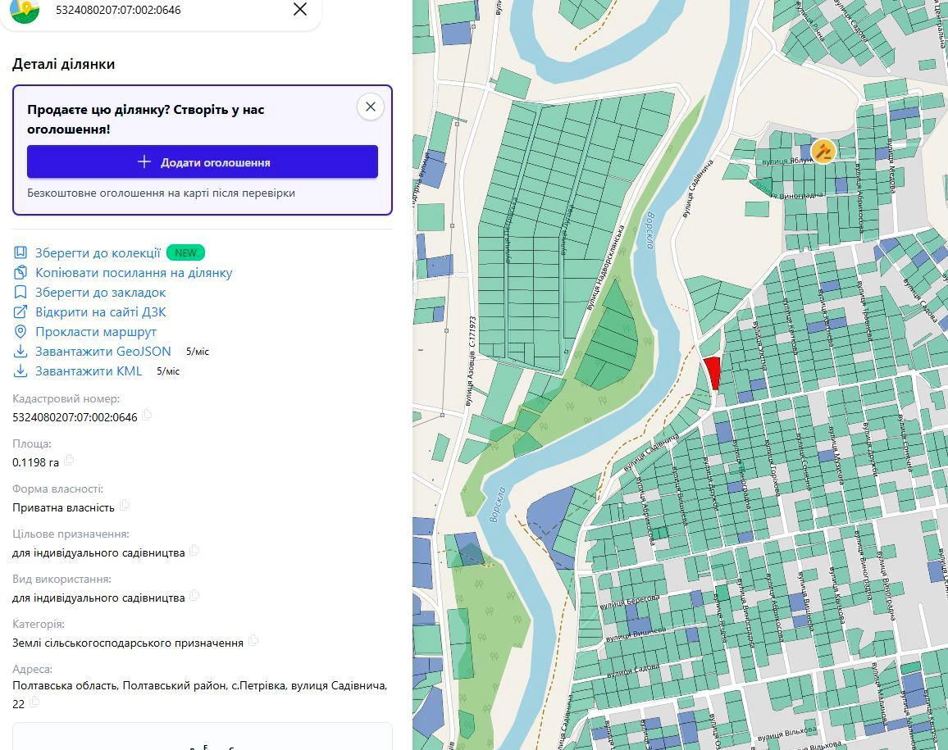
Task: Click the 'вулиця Вільхова' street label on map
Action: [x=787, y=734]
